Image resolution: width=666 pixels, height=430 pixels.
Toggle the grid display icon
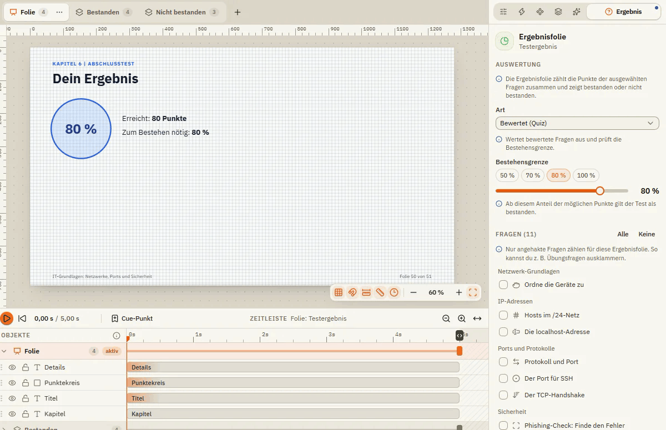(x=339, y=292)
